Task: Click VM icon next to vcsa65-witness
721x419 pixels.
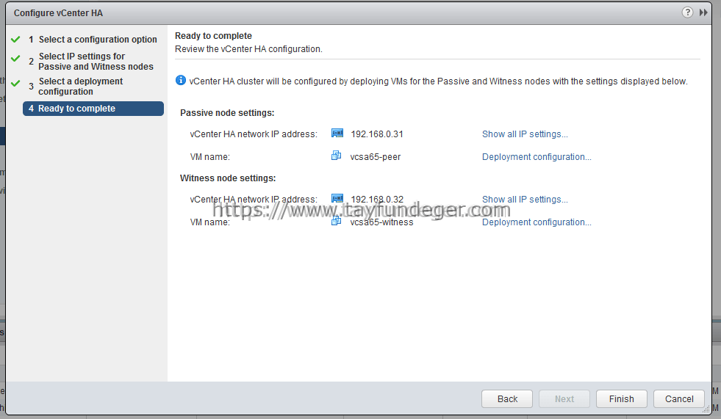Action: tap(336, 221)
